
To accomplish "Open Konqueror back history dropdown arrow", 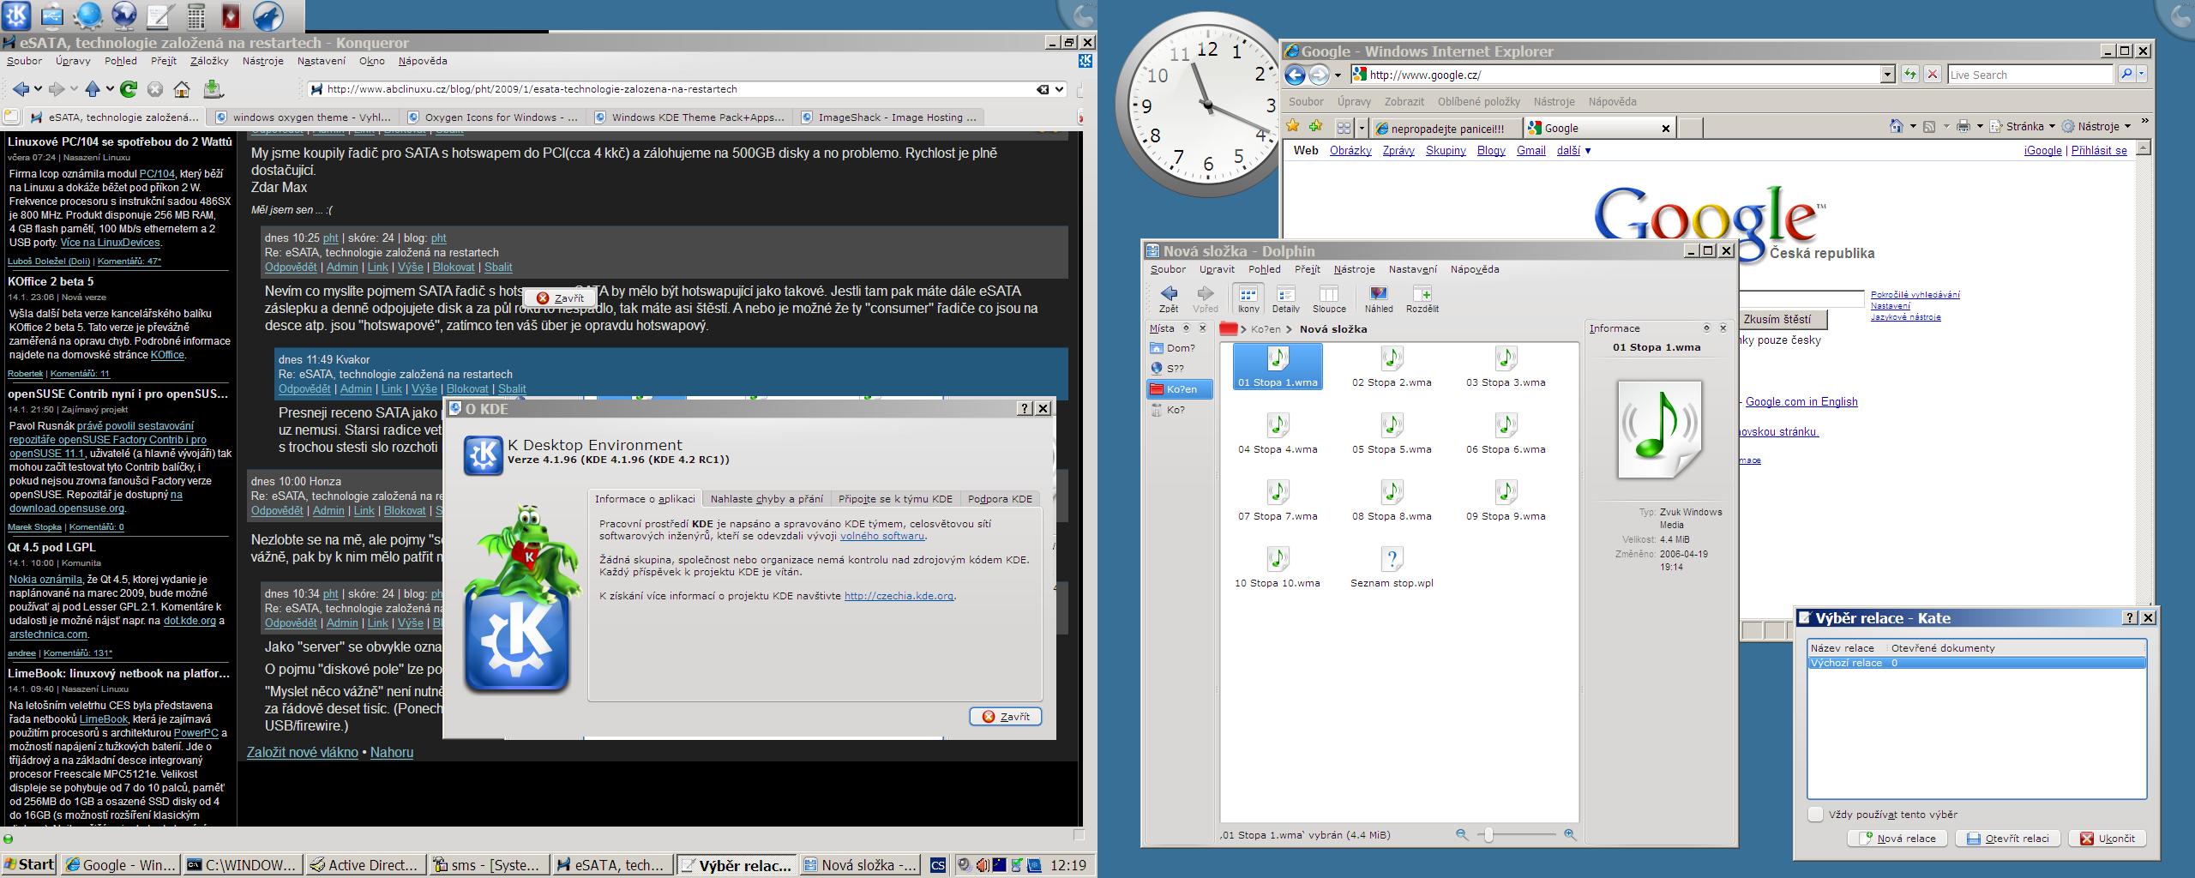I will tap(39, 89).
